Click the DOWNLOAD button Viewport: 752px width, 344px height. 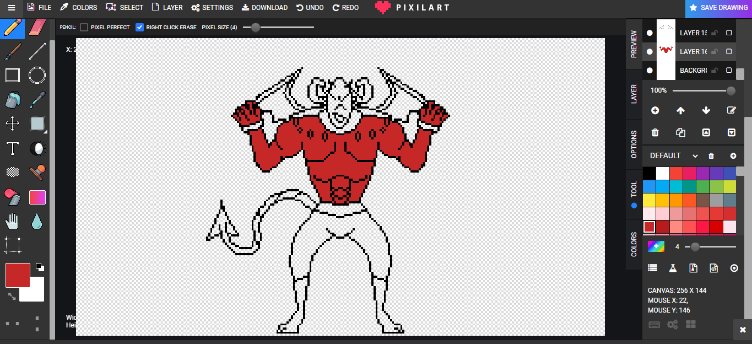click(x=264, y=8)
